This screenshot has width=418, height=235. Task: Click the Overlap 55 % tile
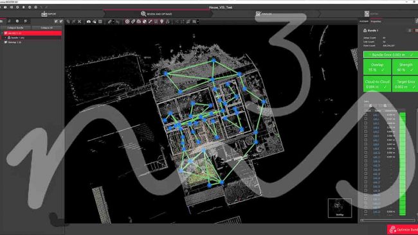pos(377,67)
